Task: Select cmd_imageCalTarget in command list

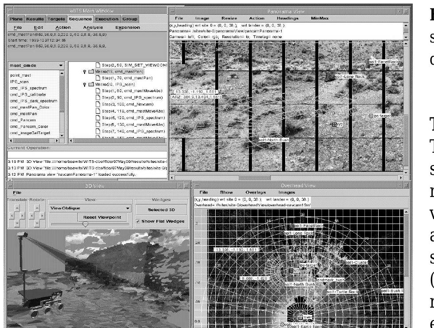Action: point(30,133)
